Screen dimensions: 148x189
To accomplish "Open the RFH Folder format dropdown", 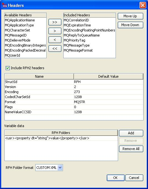I will point(60,168).
